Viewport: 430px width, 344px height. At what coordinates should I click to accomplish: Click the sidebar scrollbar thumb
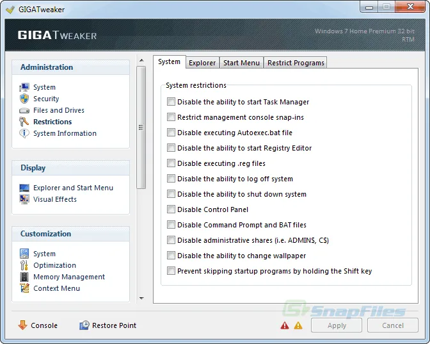tap(141, 127)
